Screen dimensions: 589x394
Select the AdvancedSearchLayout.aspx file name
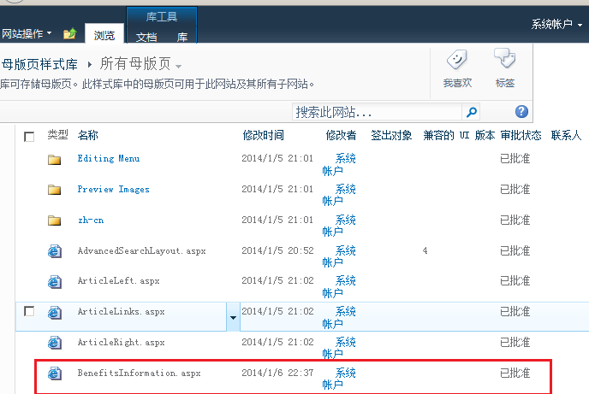point(141,250)
